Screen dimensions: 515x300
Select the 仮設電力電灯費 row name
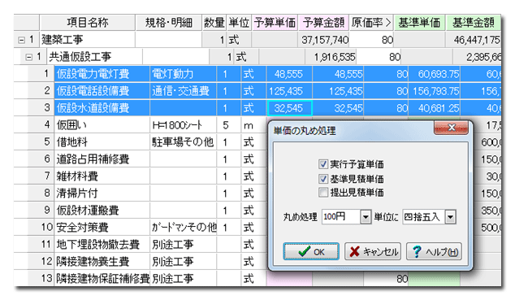(102, 74)
